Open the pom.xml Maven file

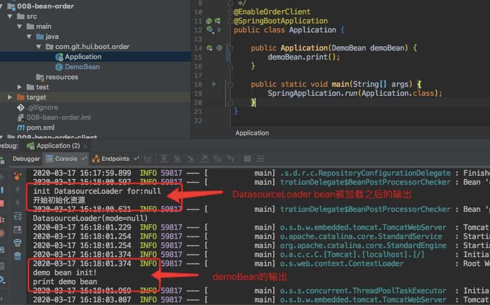[x=40, y=128]
